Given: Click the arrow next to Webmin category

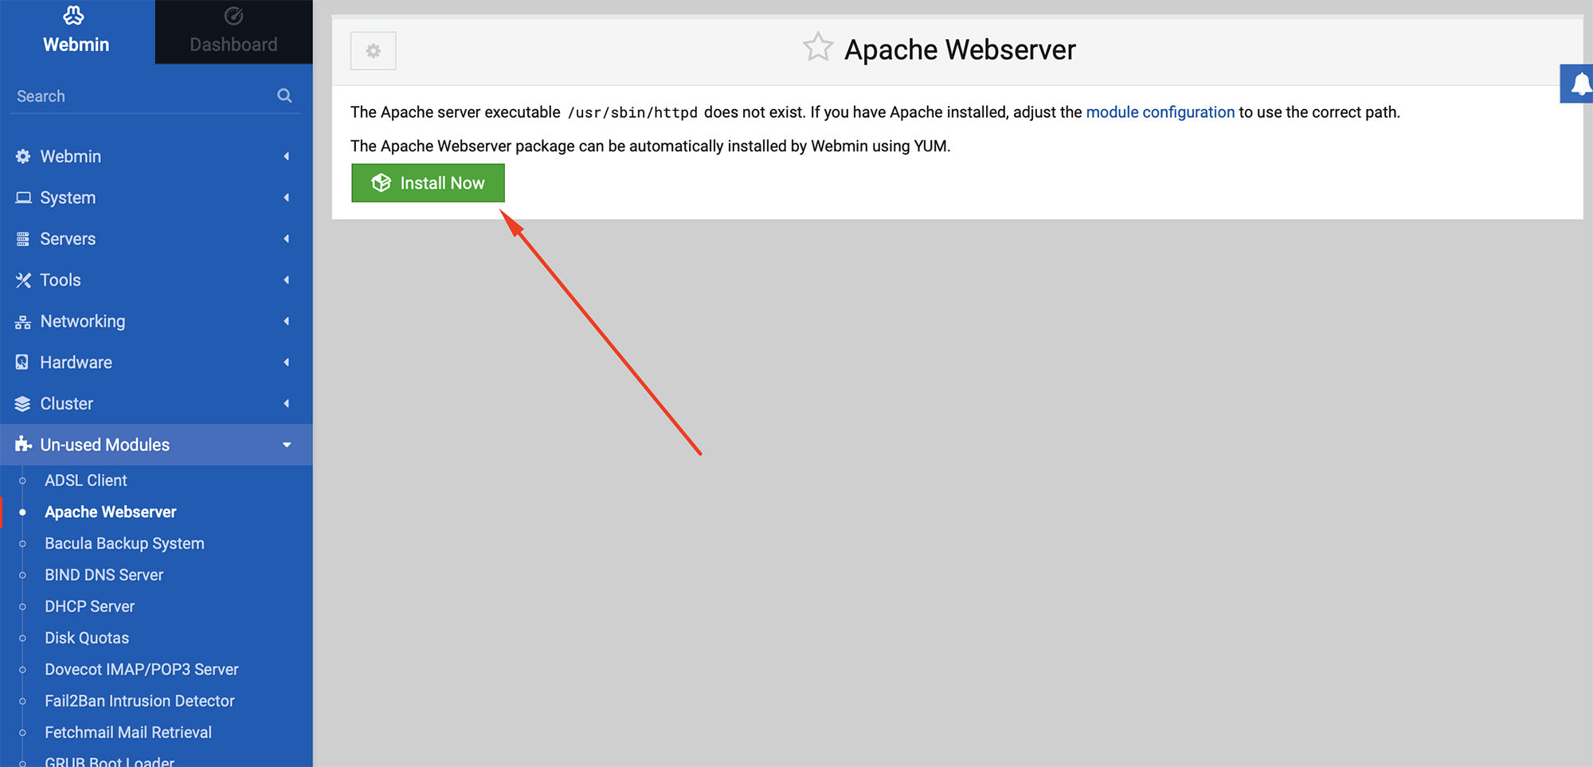Looking at the screenshot, I should click(x=287, y=156).
